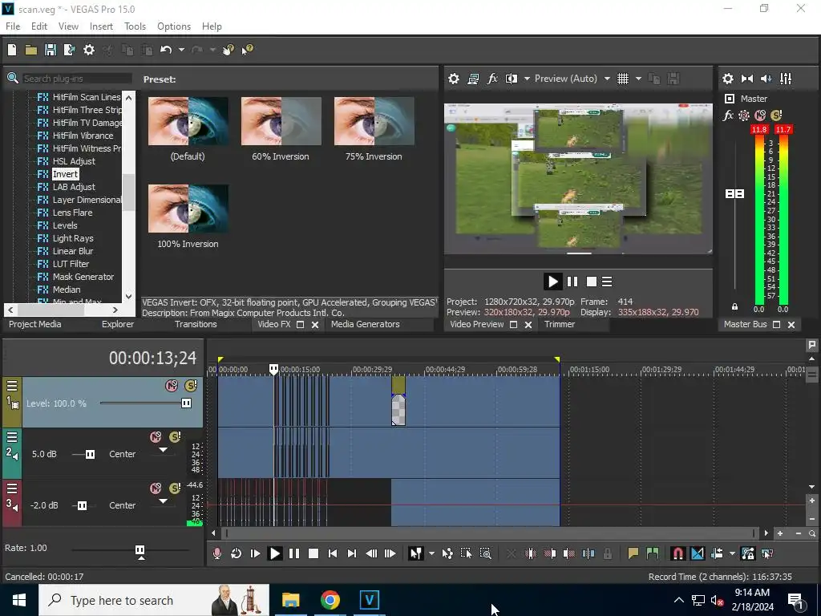
Task: Open mixing console icon on Master Bus
Action: [x=786, y=79]
